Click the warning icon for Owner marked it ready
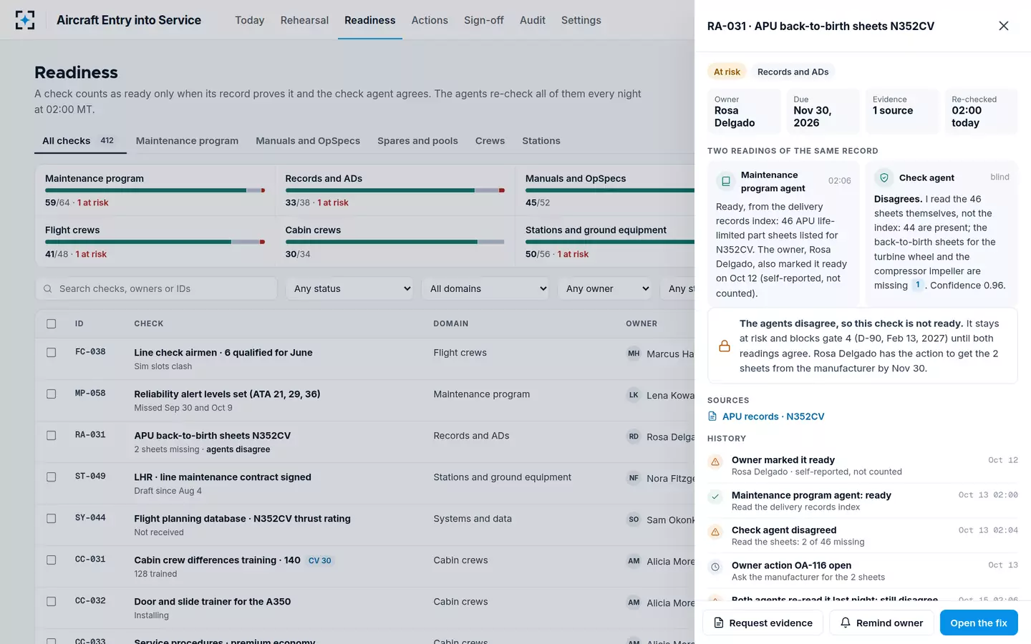 pyautogui.click(x=715, y=462)
